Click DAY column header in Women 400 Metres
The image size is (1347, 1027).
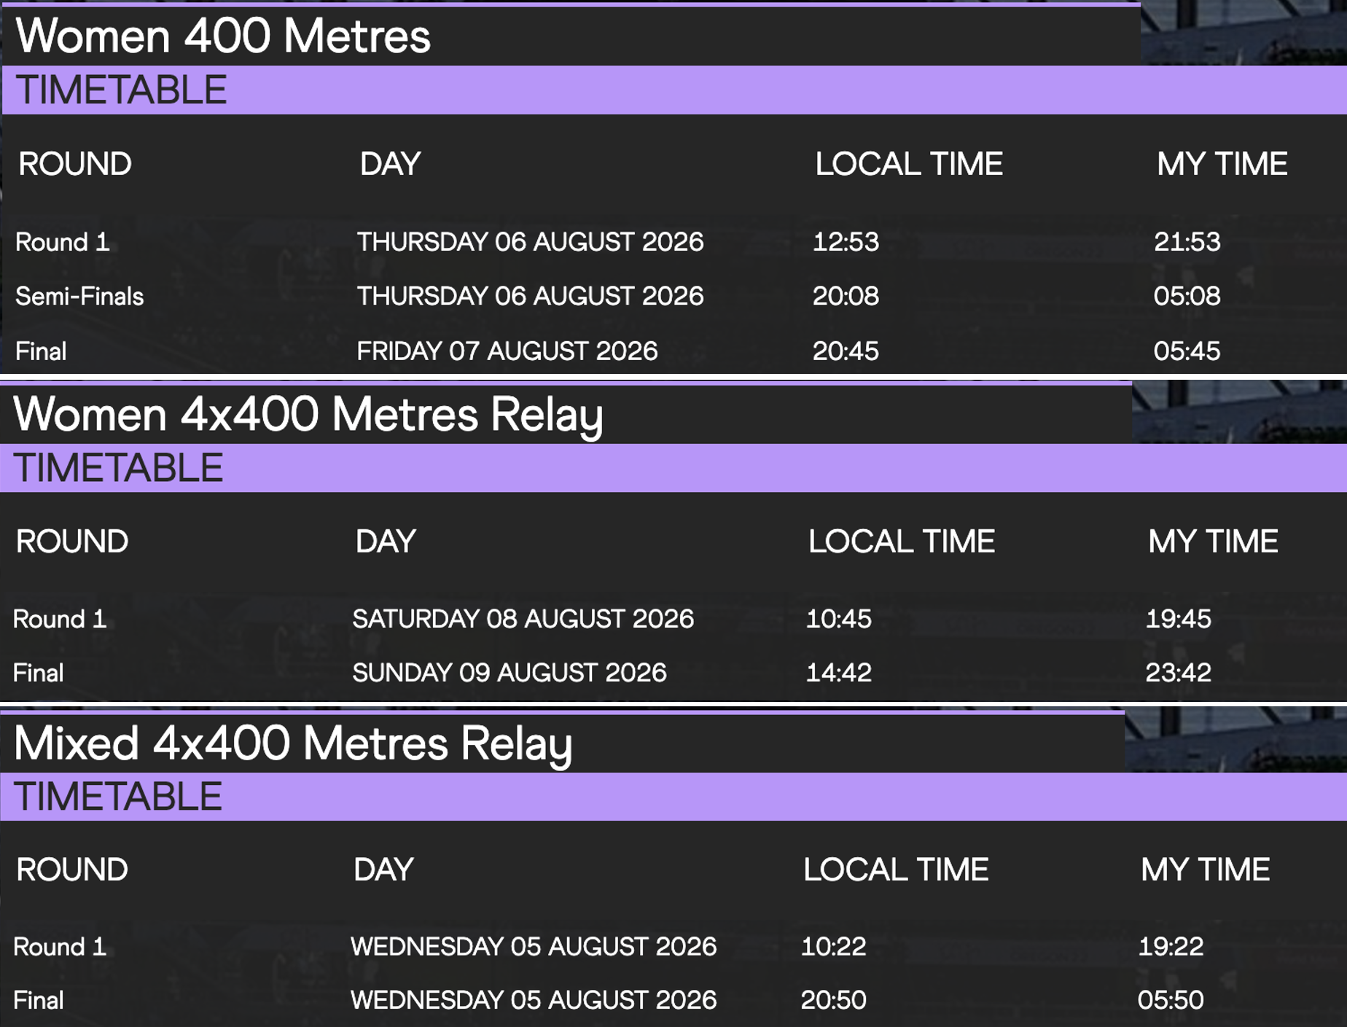[x=390, y=164]
